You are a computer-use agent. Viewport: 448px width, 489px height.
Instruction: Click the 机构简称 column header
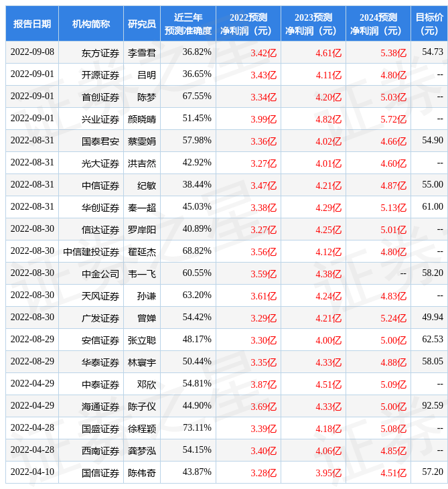90,23
